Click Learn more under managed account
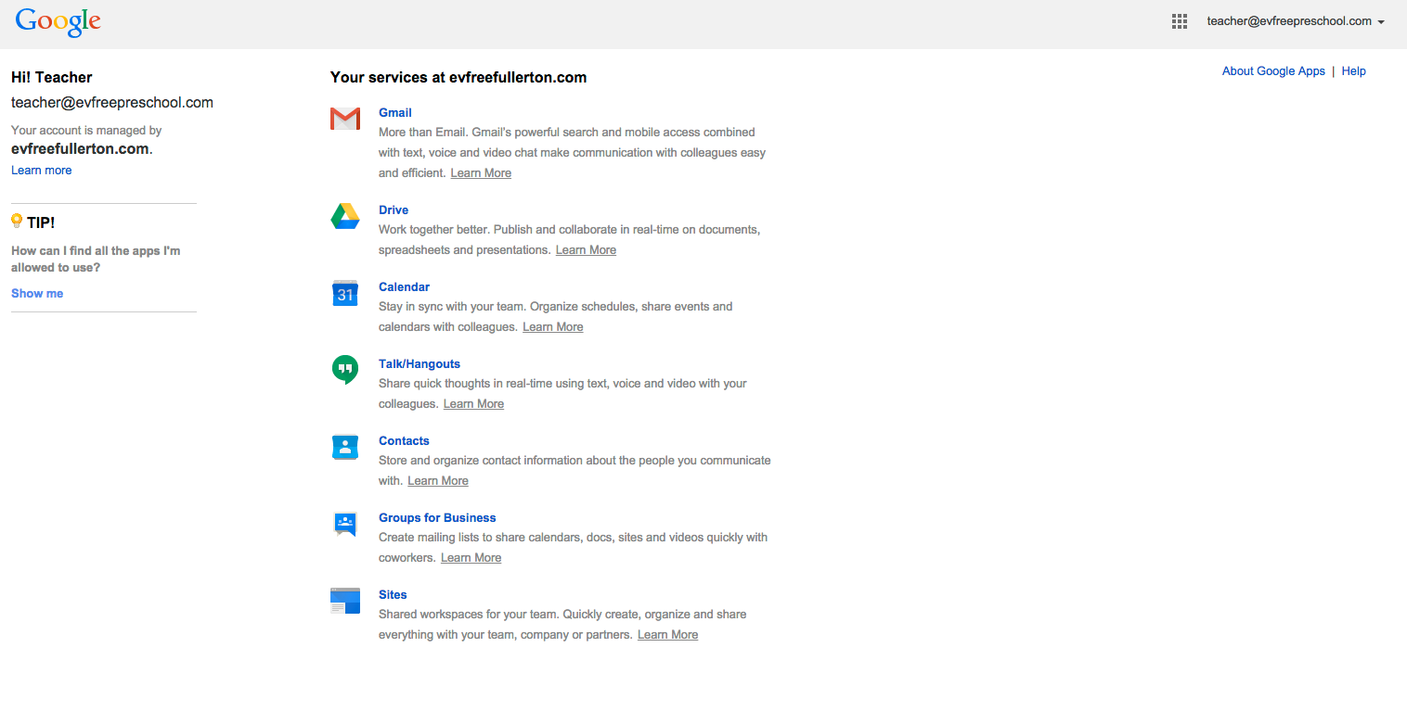 coord(41,171)
